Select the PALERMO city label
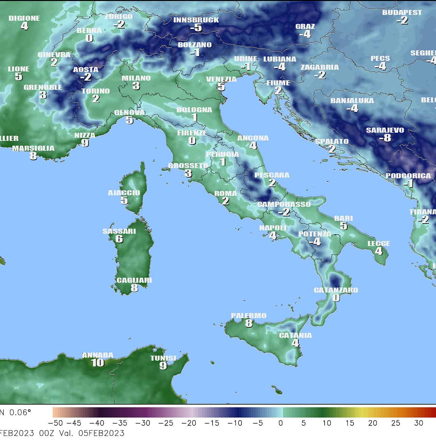The height and width of the screenshot is (441, 436). pyautogui.click(x=249, y=315)
